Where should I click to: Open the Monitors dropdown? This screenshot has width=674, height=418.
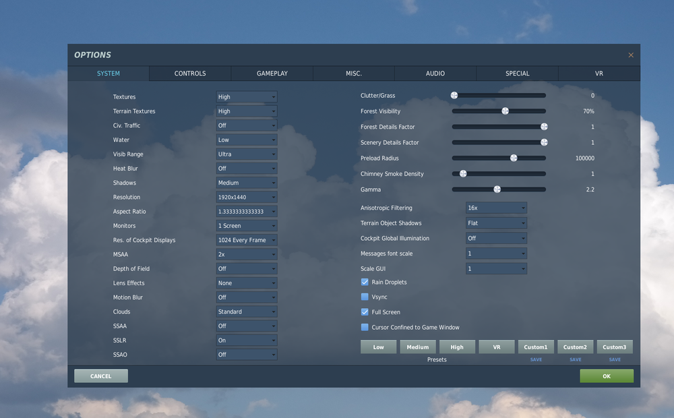coord(246,226)
